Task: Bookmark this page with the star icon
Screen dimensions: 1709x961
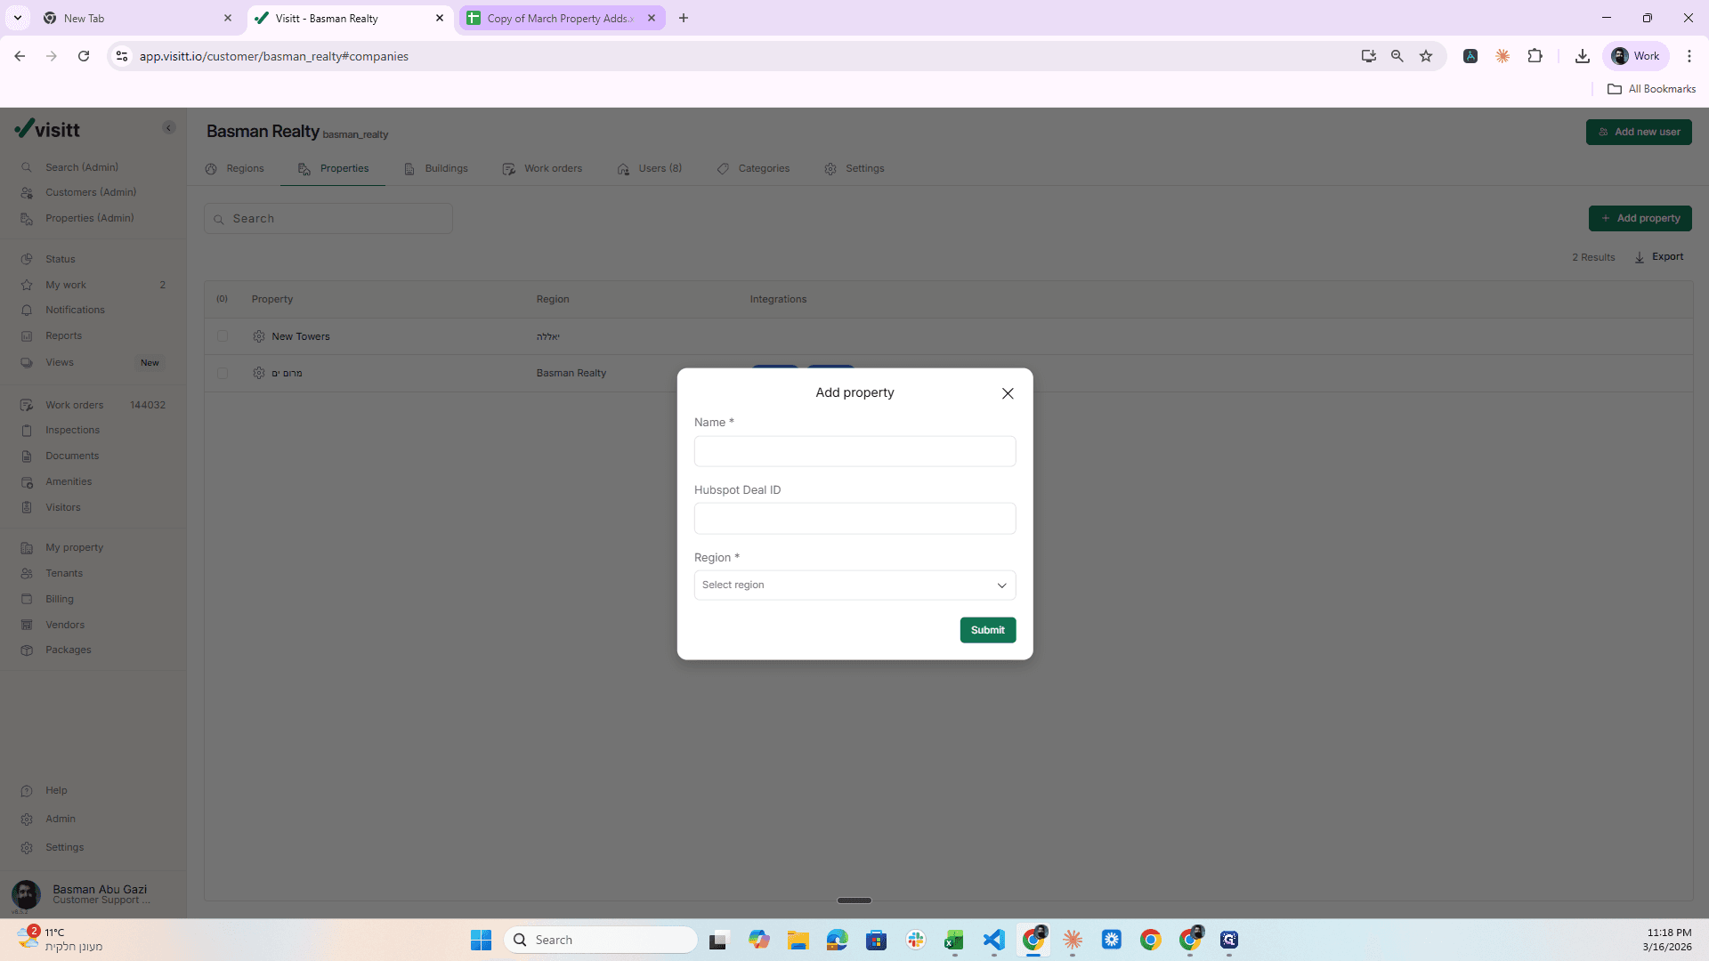Action: click(1426, 56)
